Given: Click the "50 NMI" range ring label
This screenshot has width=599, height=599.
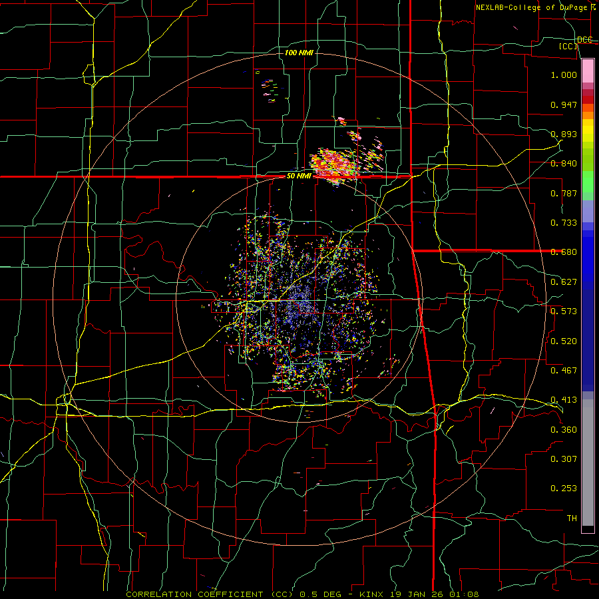Looking at the screenshot, I should coord(299,176).
